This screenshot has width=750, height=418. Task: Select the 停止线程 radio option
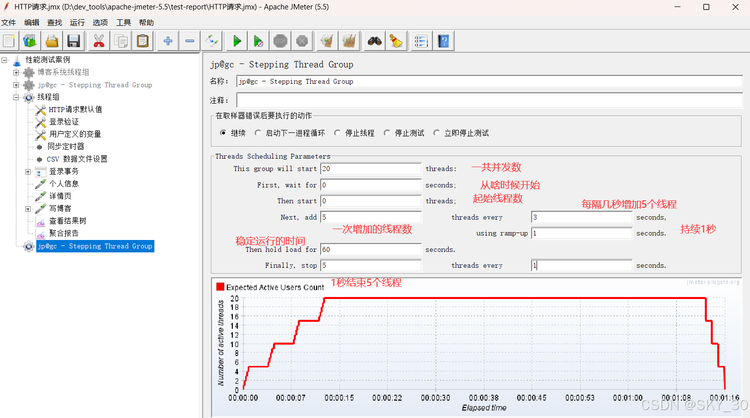[338, 133]
